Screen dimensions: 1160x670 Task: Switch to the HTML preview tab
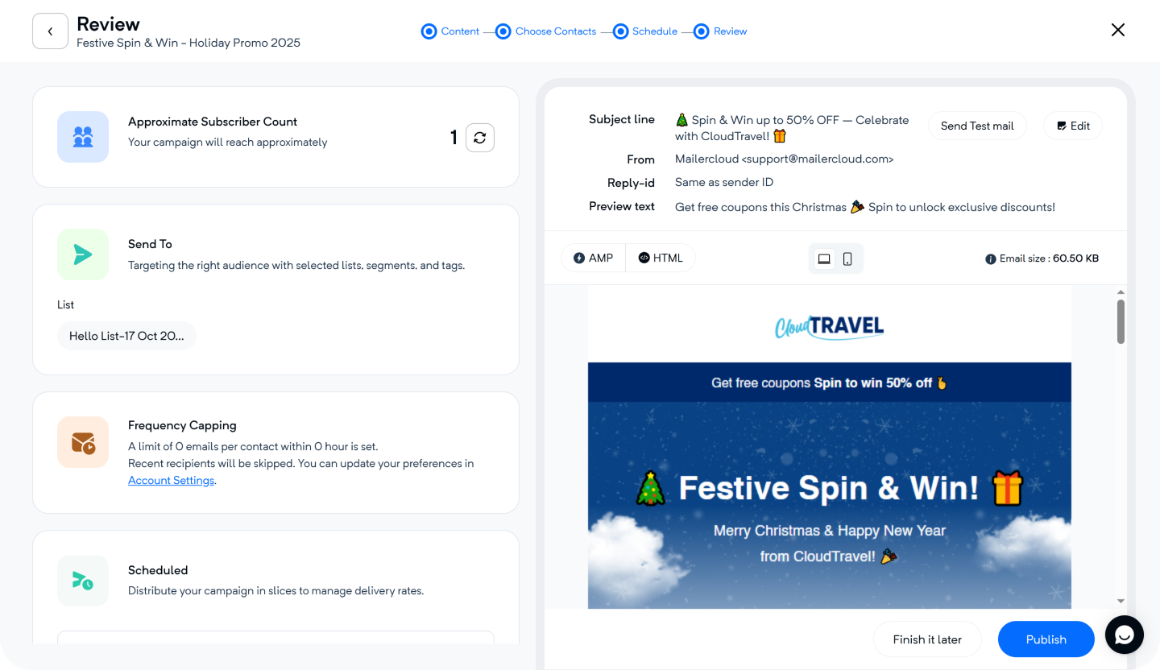661,258
